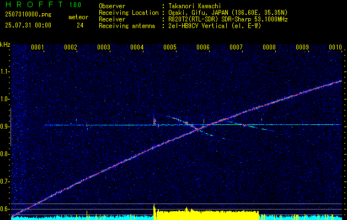Click time marker 0009
Image resolution: width=347 pixels, height=220 pixels.
(302, 47)
